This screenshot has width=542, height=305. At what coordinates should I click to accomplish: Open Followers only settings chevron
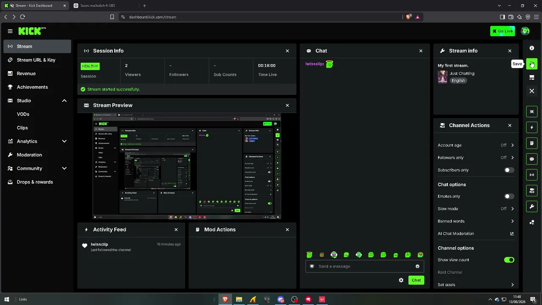pyautogui.click(x=512, y=158)
